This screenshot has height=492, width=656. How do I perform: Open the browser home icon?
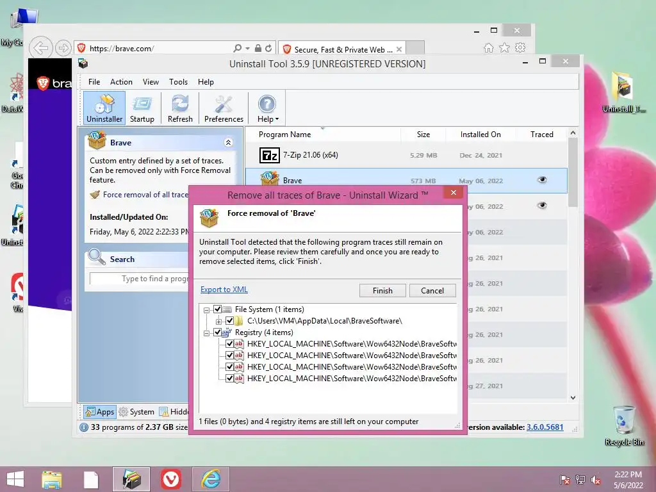click(488, 47)
